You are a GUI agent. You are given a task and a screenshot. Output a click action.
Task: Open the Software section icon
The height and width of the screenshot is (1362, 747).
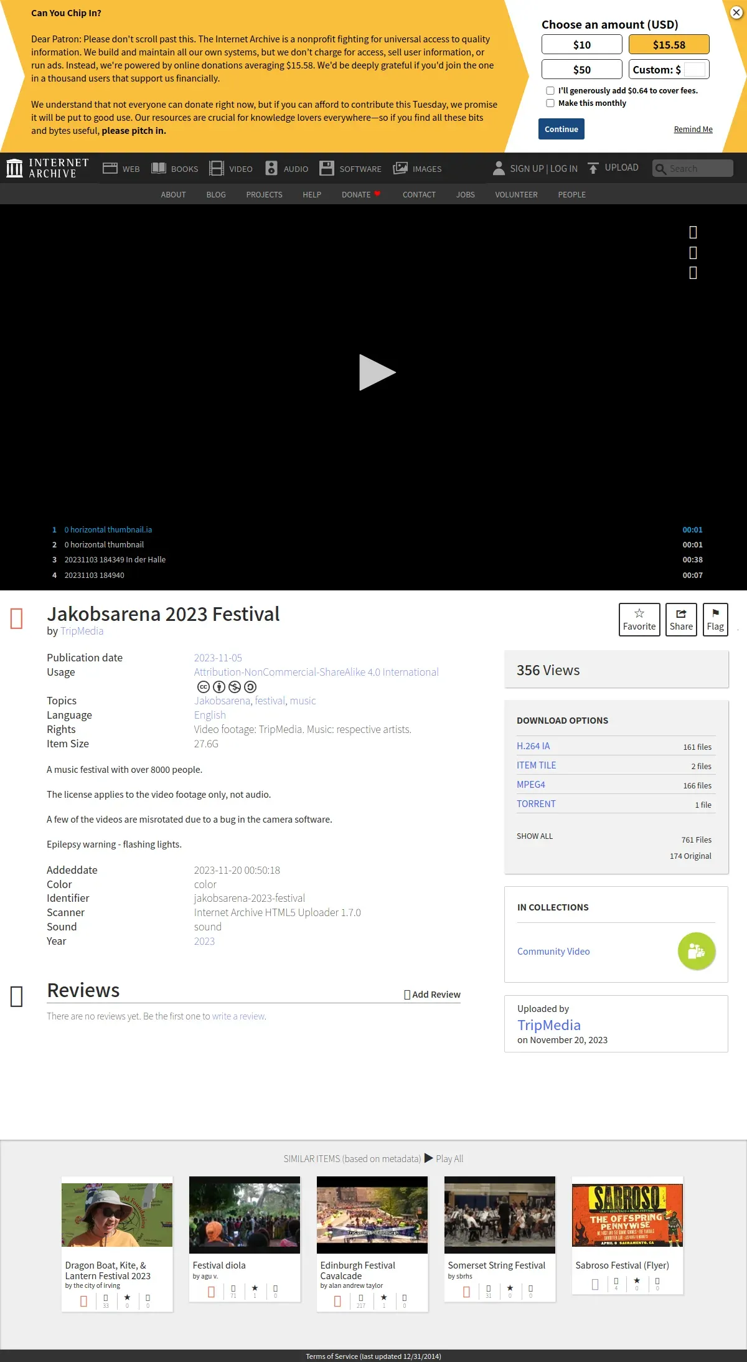coord(327,168)
